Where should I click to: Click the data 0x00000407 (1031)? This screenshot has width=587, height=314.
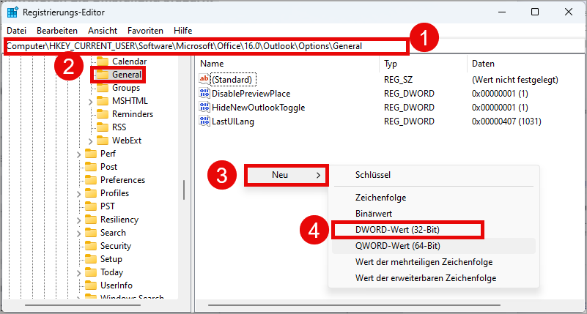point(506,121)
